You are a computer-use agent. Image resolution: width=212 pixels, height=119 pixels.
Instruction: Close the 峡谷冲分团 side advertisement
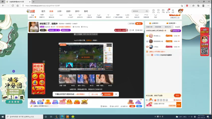click(14, 71)
